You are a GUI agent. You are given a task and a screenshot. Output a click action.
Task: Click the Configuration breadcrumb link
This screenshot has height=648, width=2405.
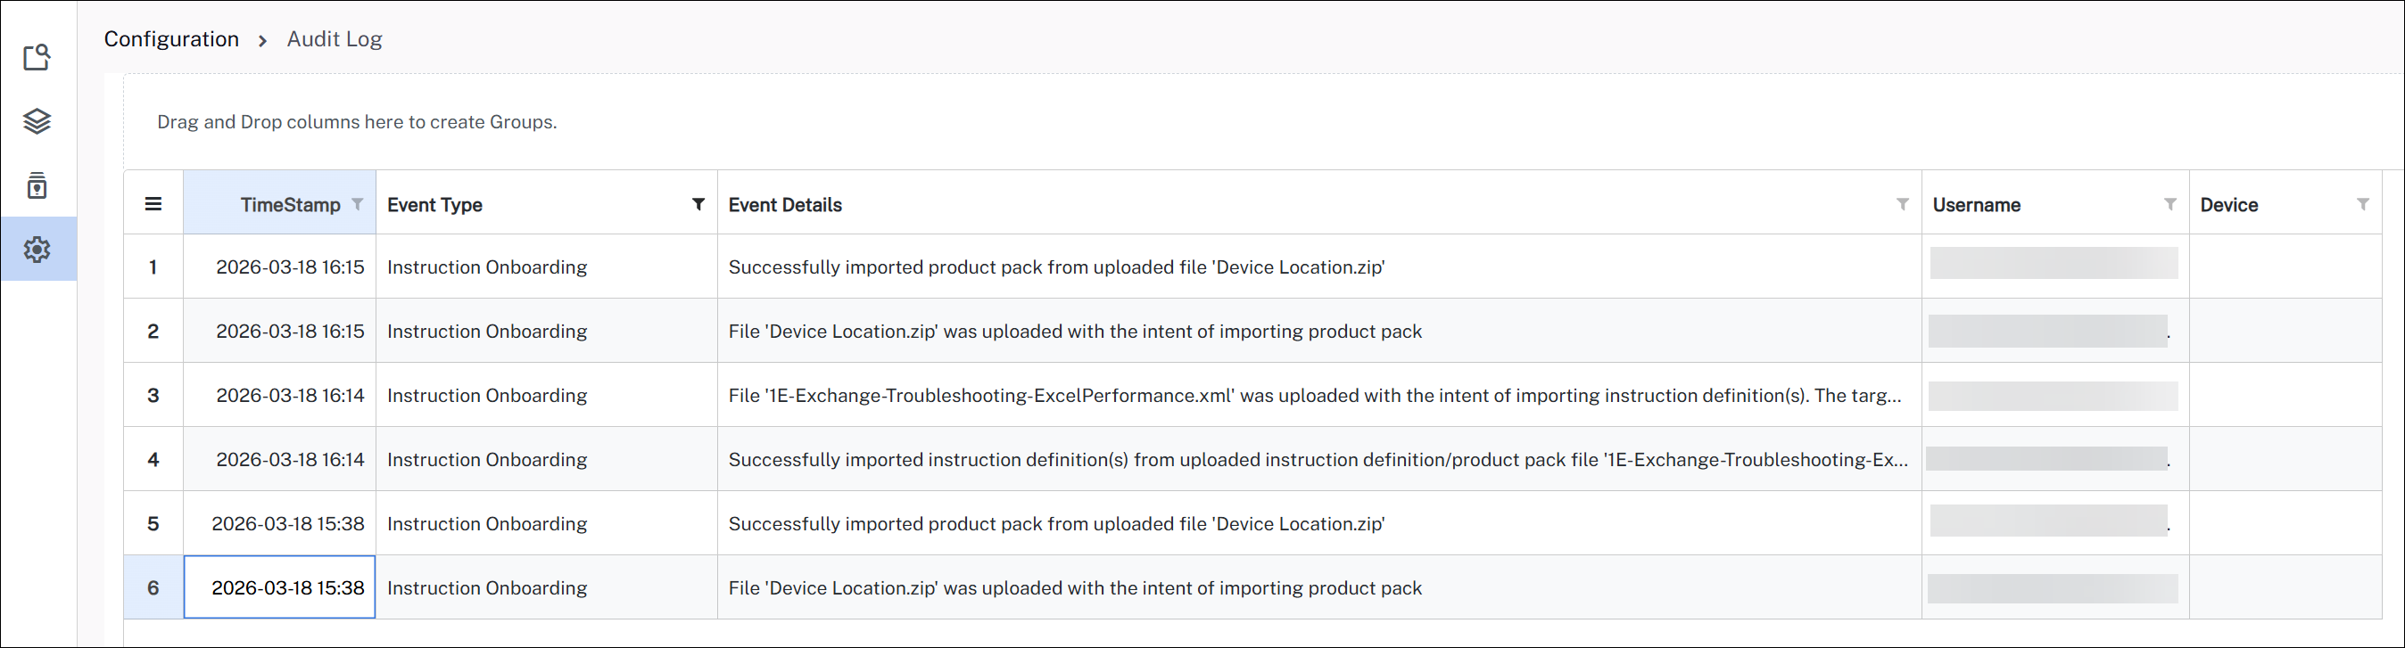pyautogui.click(x=171, y=39)
